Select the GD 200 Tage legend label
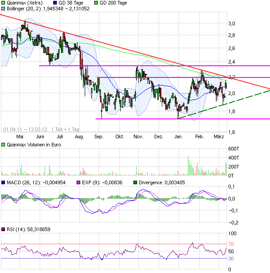 tap(113, 3)
